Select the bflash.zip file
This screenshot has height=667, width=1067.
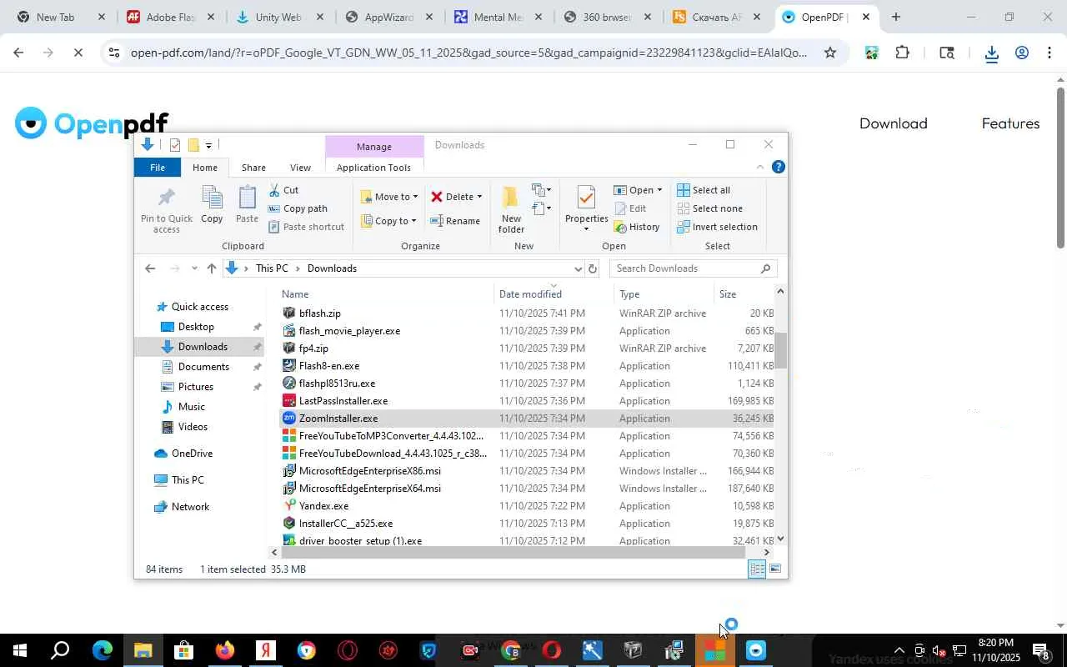pyautogui.click(x=527, y=313)
